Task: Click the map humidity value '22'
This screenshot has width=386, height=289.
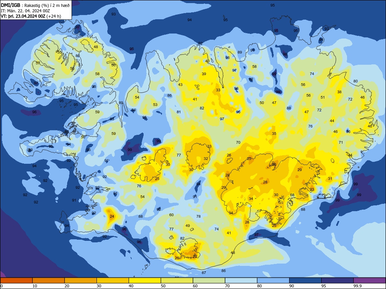Action: (195, 256)
